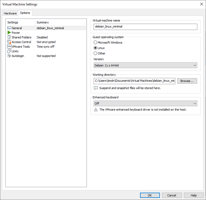This screenshot has width=206, height=200.
Task: Click the Working directory path field
Action: 134,81
